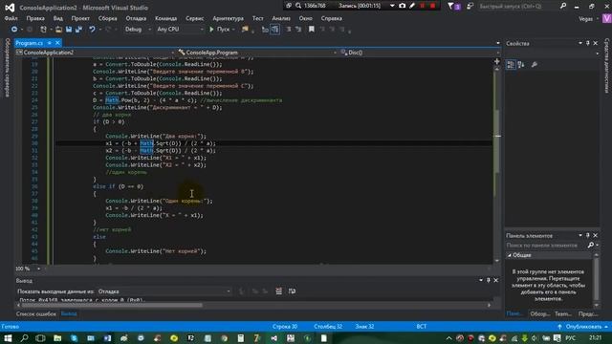Open the Файл menu
Screen dimensions: 612x344
[11, 18]
